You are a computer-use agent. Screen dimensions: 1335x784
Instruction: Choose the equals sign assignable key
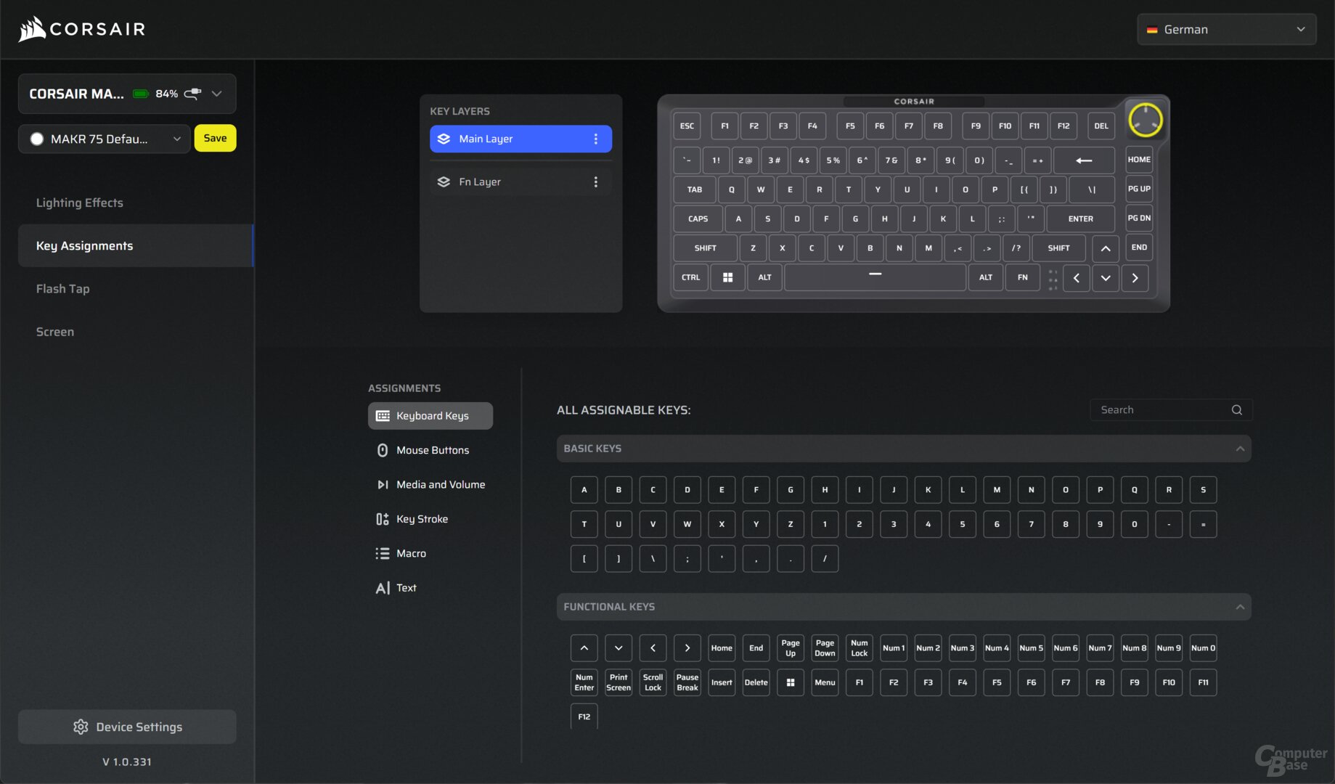click(x=1203, y=524)
